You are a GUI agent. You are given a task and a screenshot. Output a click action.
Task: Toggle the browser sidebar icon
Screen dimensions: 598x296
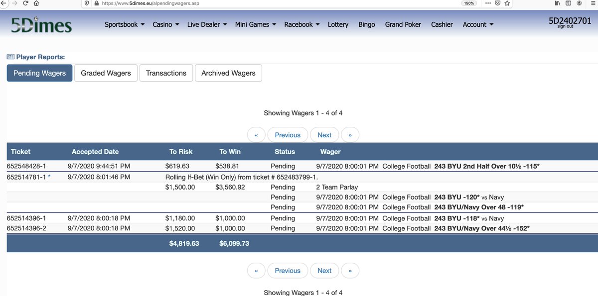pos(568,3)
